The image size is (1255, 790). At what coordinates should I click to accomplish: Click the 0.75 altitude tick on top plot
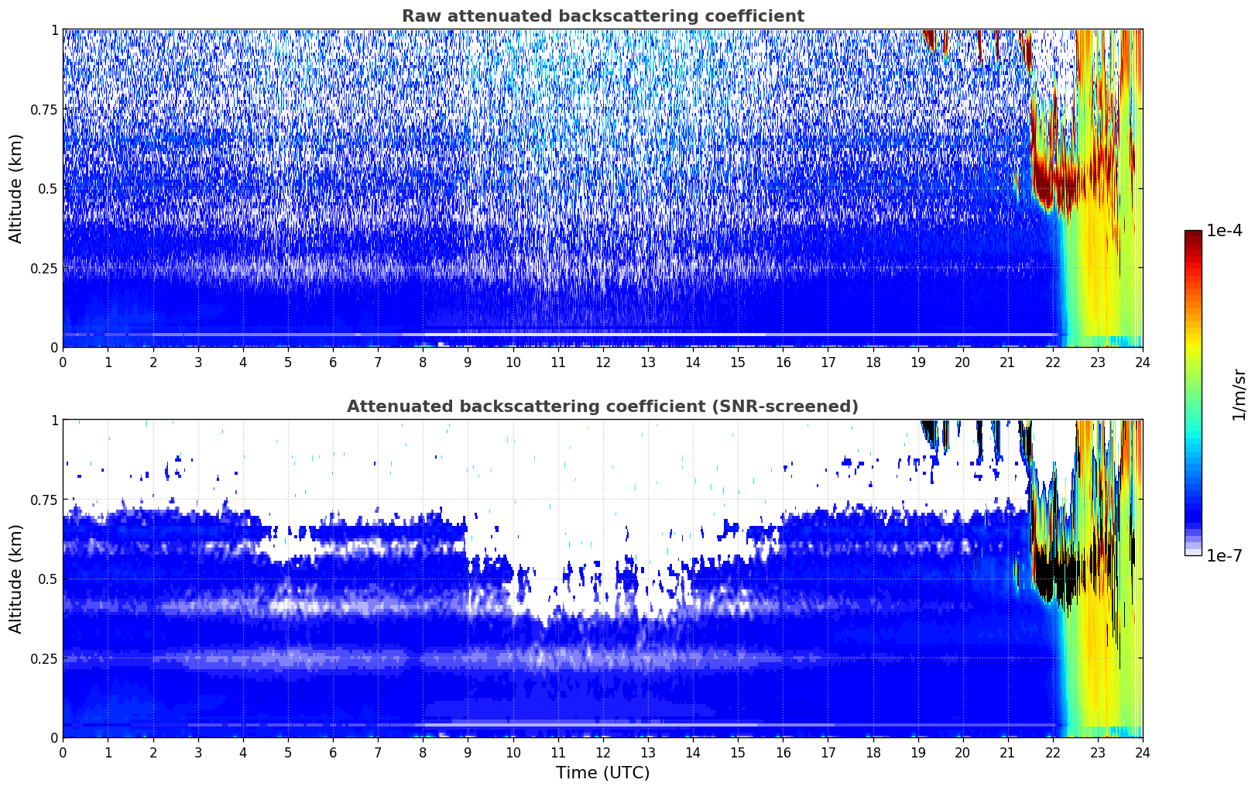pos(45,110)
